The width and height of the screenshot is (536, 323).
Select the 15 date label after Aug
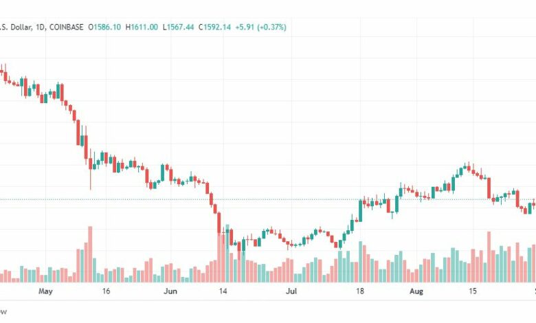[x=472, y=291]
